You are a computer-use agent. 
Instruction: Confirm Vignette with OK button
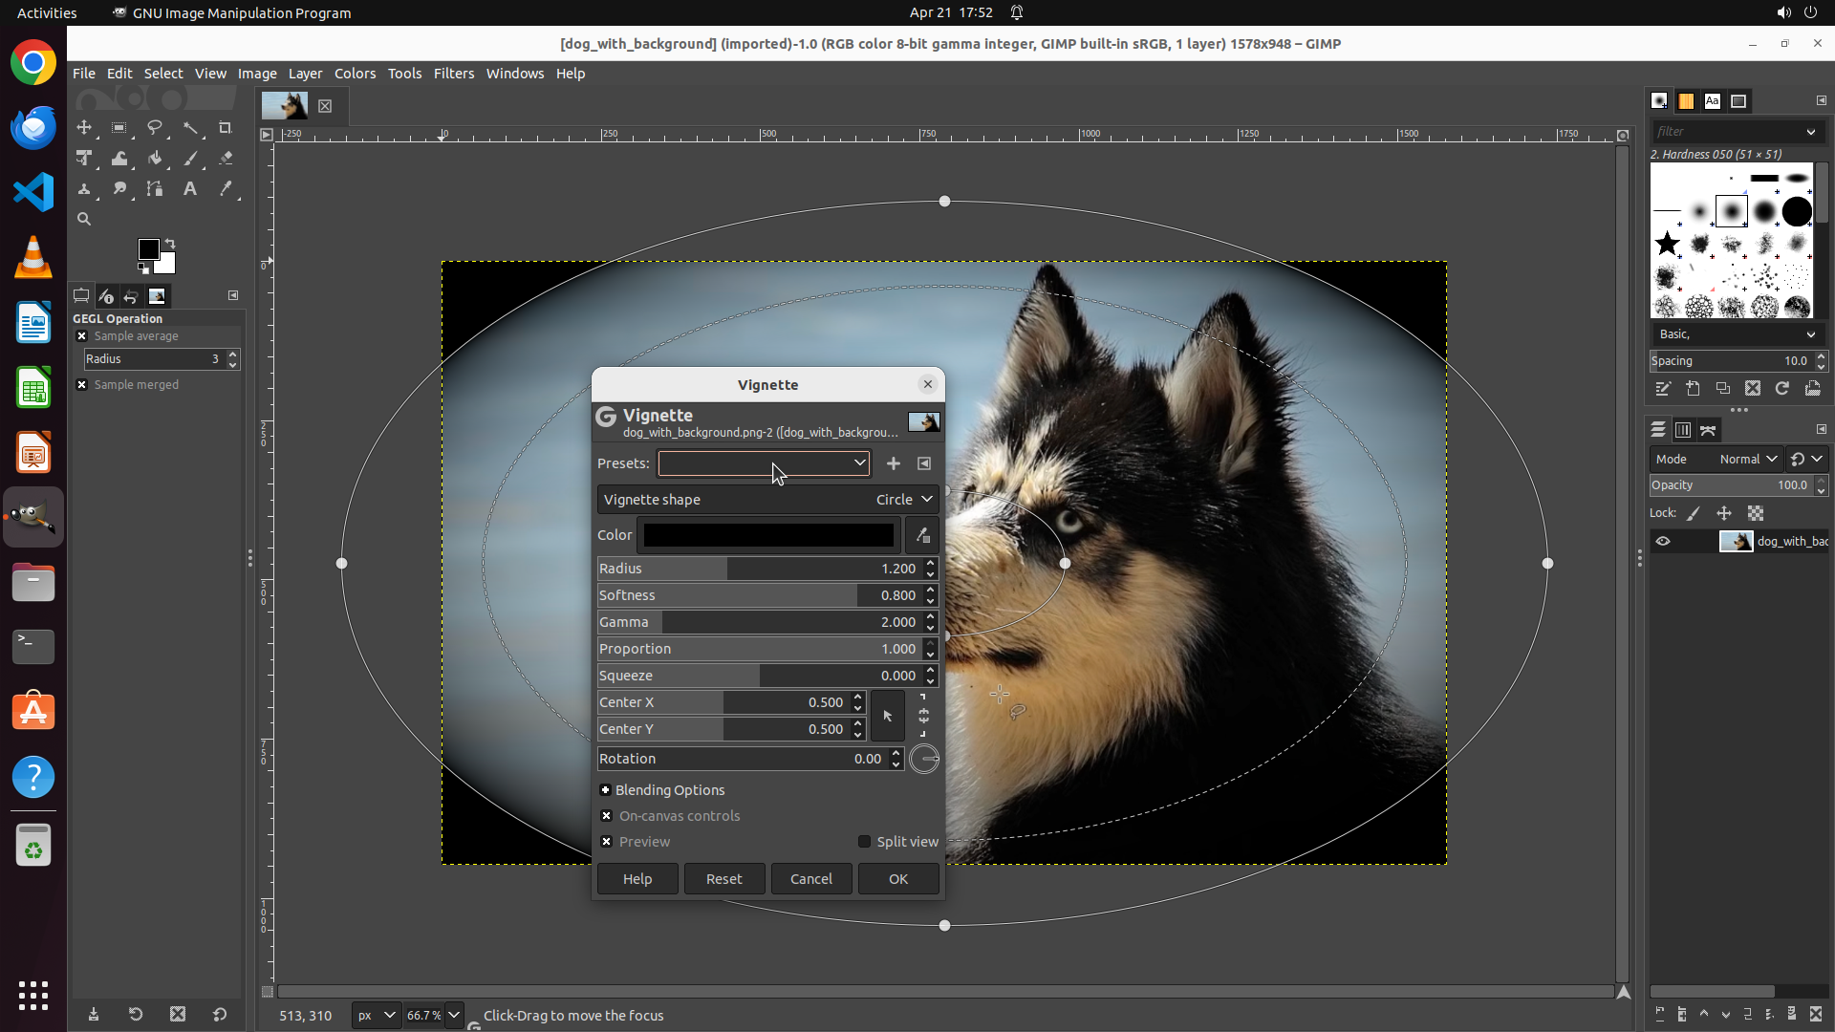(x=897, y=879)
